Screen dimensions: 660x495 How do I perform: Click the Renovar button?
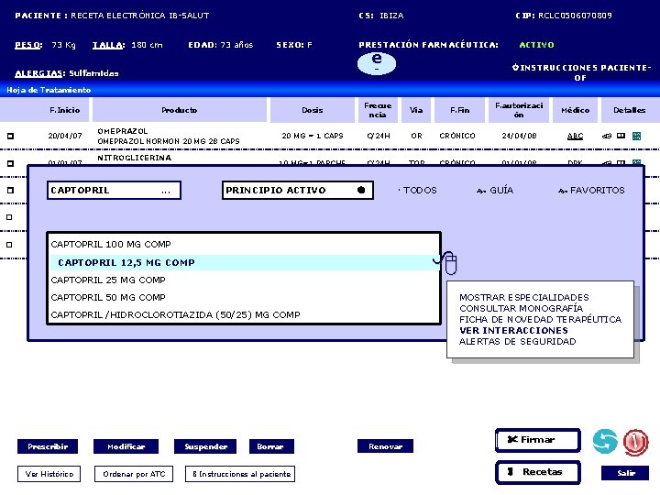coord(385,446)
